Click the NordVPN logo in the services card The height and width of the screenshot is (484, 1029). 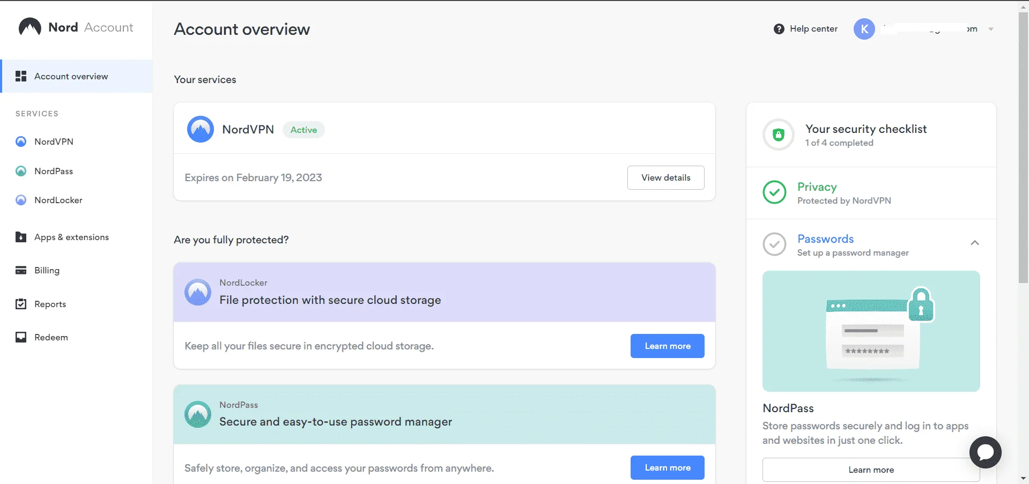201,129
